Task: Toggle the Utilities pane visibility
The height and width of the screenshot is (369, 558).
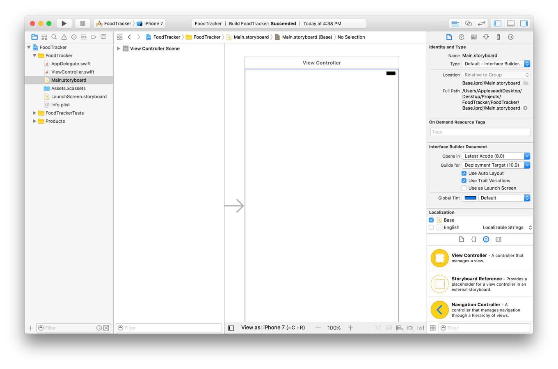Action: (x=524, y=23)
